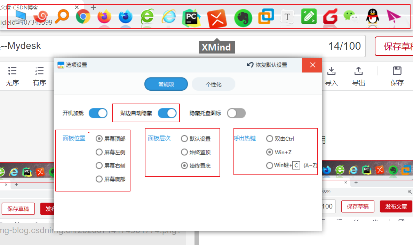
Task: Launch blue Internet Explorer from the top dock
Action: tap(169, 17)
